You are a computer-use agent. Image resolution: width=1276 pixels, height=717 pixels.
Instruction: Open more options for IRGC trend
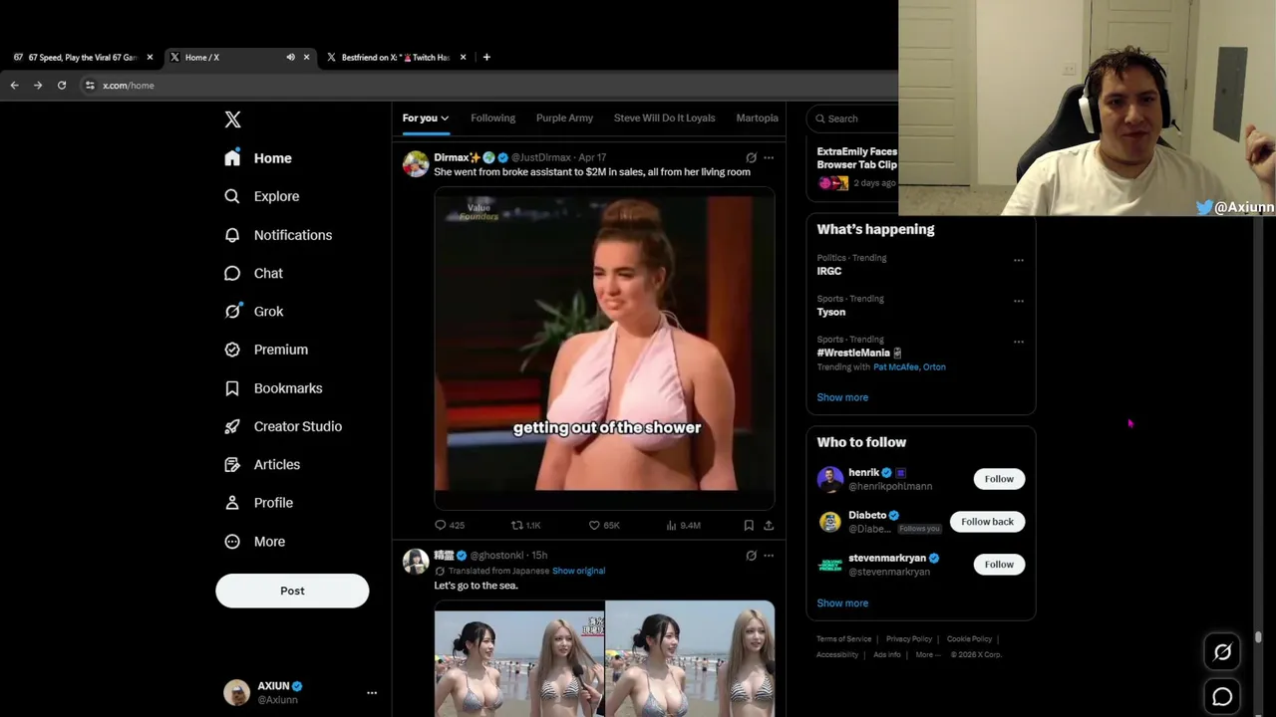tap(1019, 260)
